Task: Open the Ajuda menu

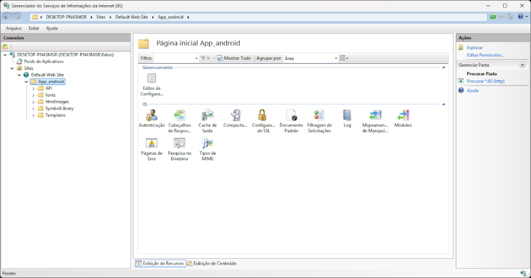Action: tap(52, 28)
